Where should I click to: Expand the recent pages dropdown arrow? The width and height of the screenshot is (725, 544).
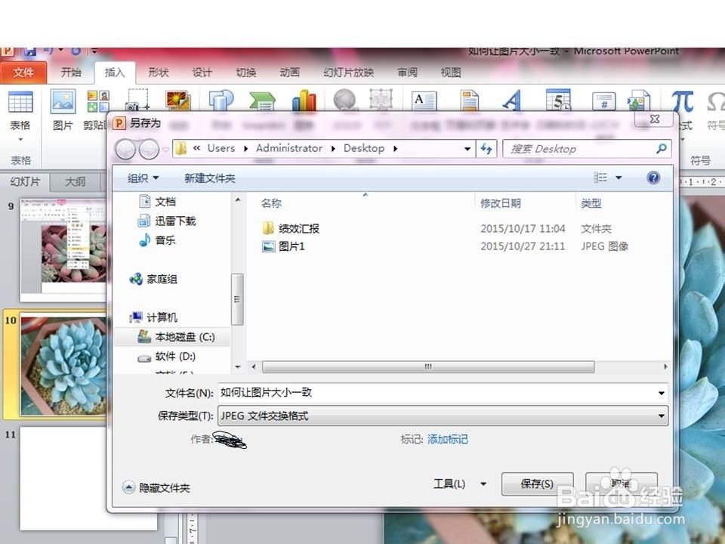tap(165, 150)
